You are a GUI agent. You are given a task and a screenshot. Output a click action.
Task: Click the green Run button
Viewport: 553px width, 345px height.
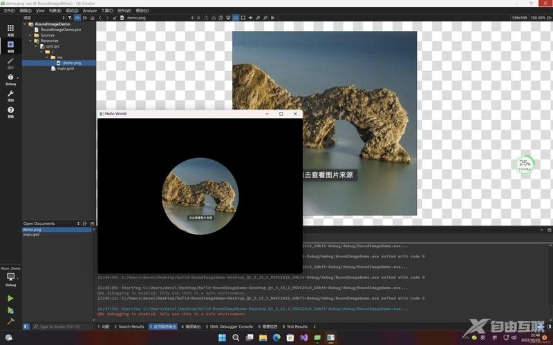pyautogui.click(x=10, y=299)
